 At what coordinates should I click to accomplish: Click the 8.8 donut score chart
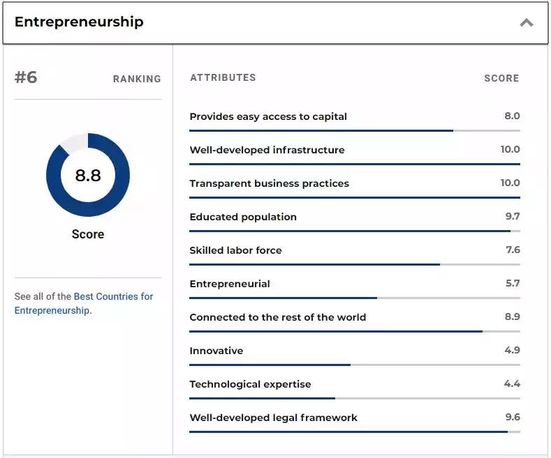point(88,175)
